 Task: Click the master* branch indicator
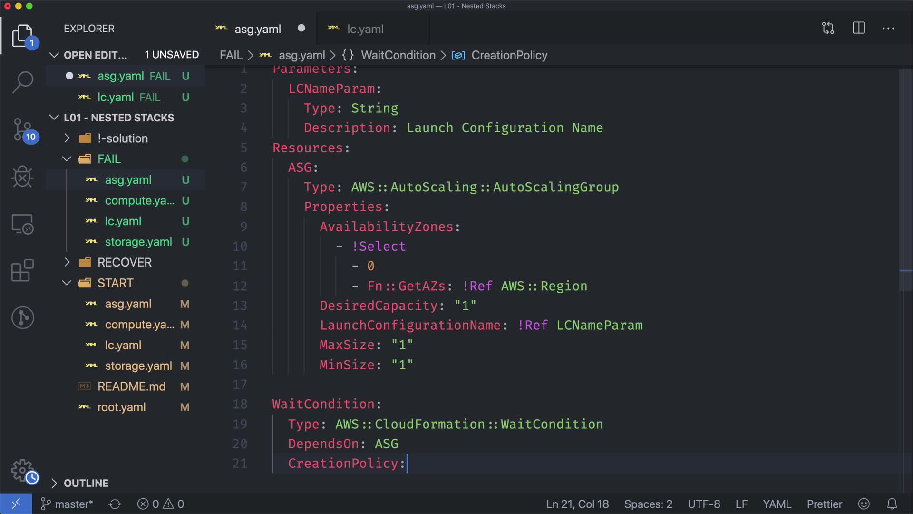click(67, 504)
